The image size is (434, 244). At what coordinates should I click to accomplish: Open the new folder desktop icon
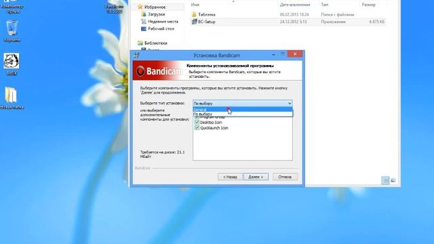[11, 95]
